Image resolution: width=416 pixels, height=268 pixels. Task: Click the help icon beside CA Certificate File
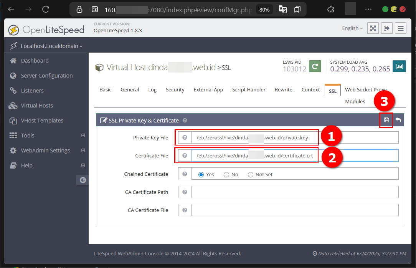185,210
